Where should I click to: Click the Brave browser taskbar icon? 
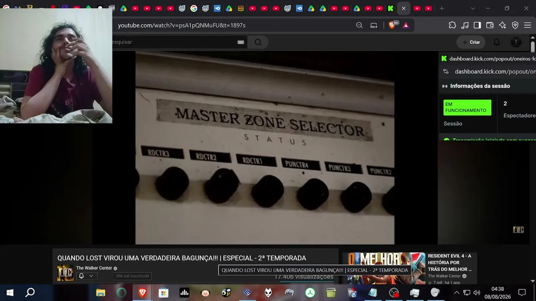(x=142, y=293)
